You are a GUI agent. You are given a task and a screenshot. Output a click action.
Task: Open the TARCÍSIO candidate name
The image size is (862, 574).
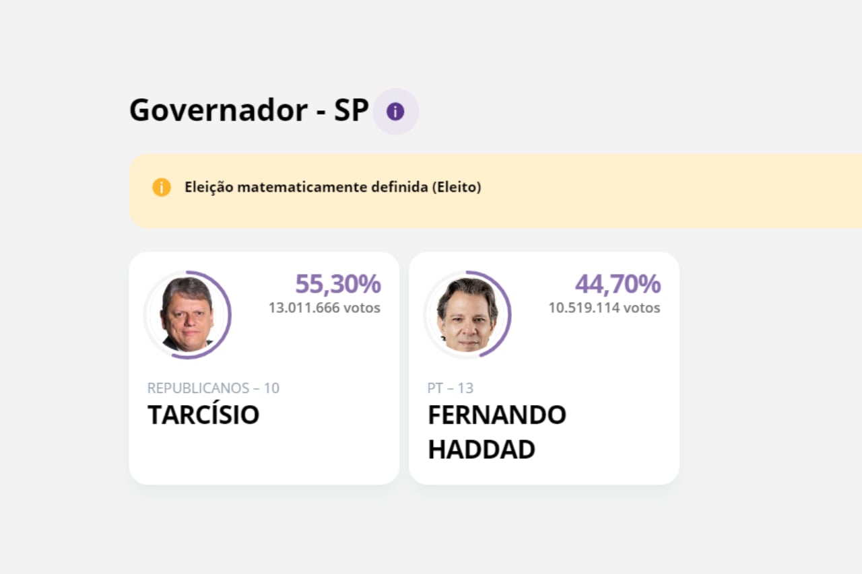[x=203, y=415]
